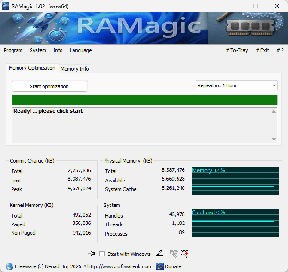
Task: Click the Donate icon in status bar
Action: click(160, 266)
